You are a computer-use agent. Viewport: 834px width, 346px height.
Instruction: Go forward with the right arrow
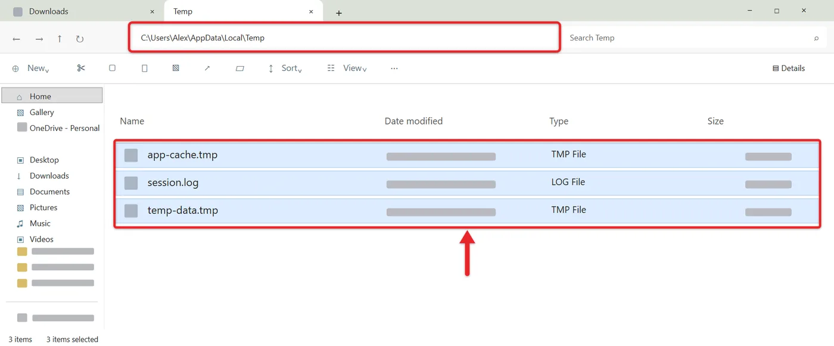click(x=39, y=39)
